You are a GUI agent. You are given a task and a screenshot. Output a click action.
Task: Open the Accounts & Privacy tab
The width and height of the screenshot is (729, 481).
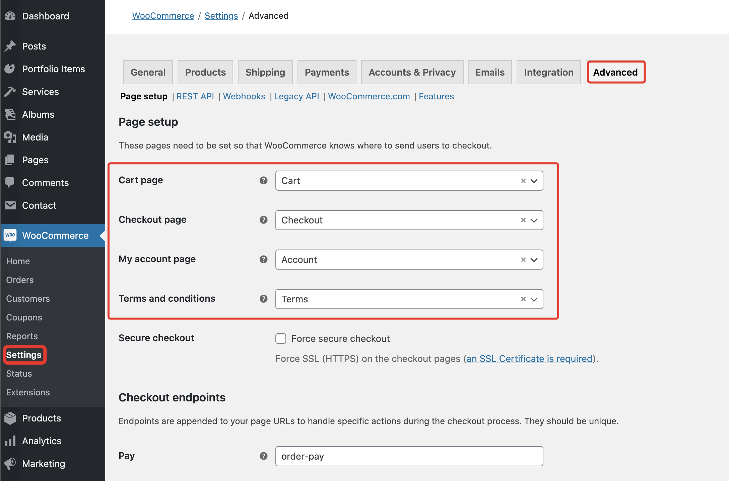[412, 72]
